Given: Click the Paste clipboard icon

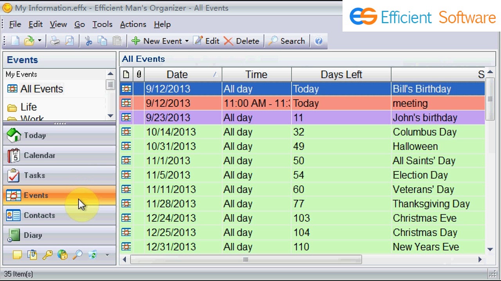Looking at the screenshot, I should pos(117,41).
